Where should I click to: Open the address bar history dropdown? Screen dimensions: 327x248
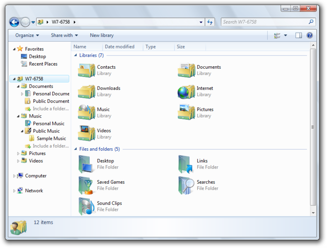coord(201,22)
